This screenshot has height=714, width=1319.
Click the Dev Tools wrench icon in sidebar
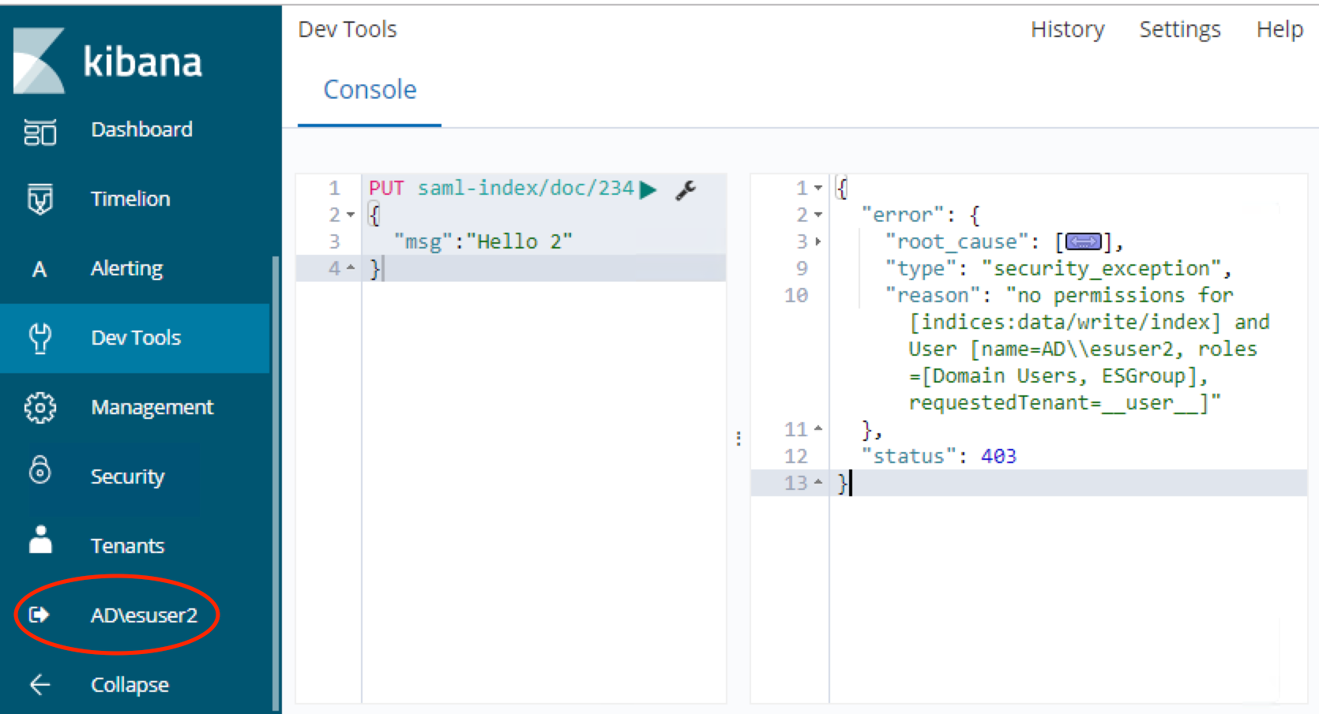pos(39,338)
